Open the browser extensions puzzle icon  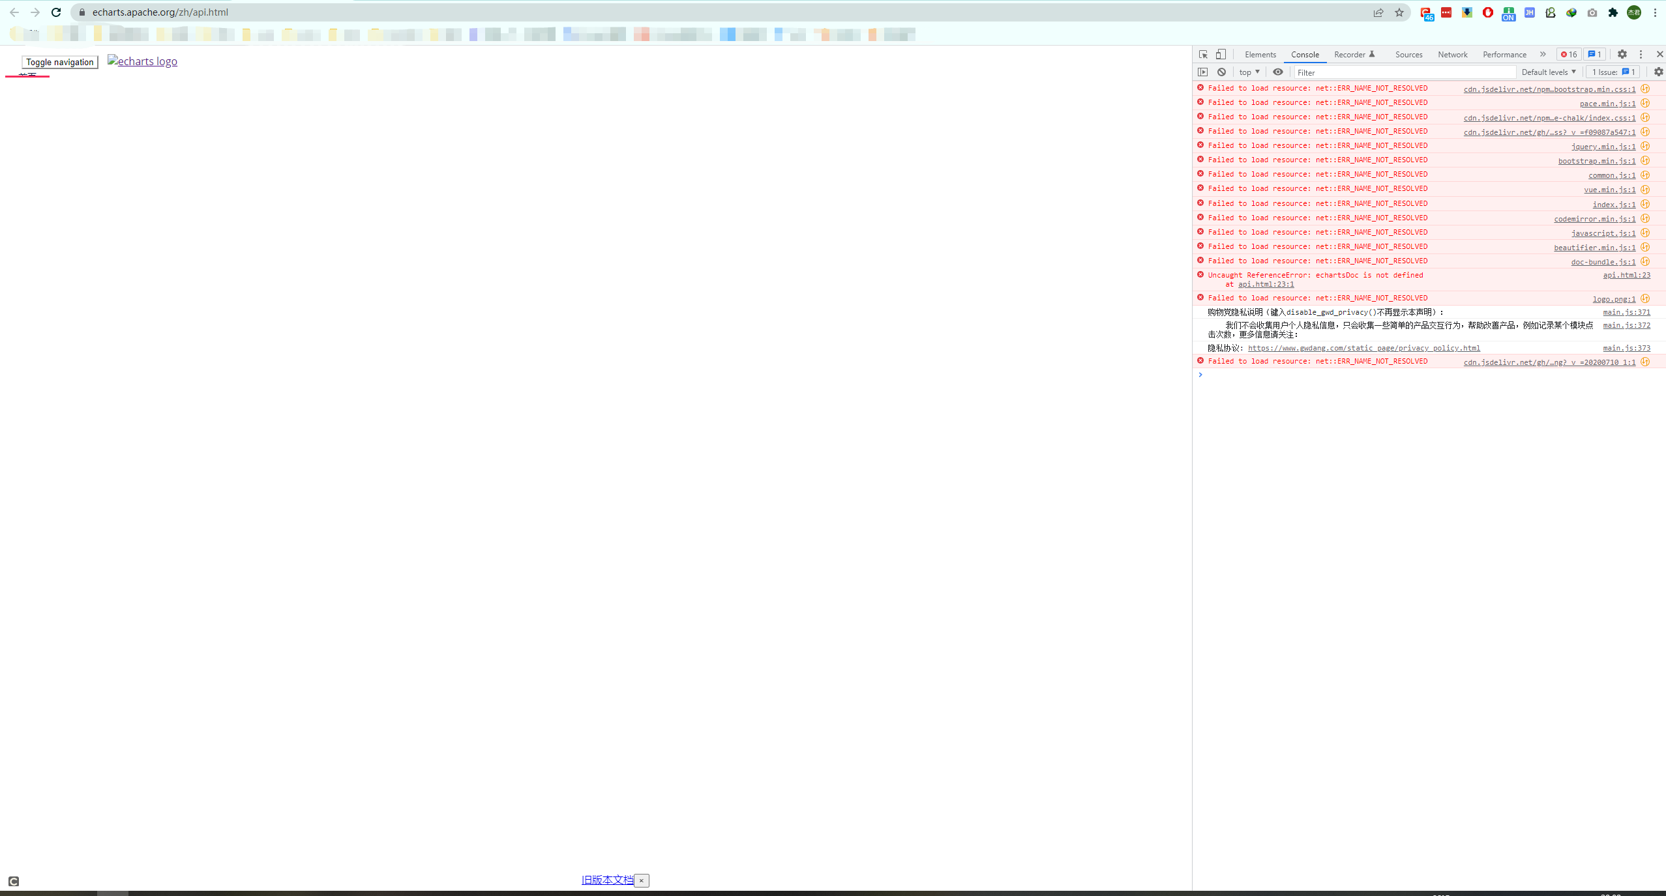point(1613,12)
